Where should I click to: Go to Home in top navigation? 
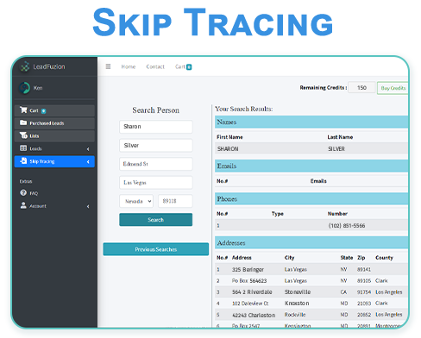pos(129,66)
